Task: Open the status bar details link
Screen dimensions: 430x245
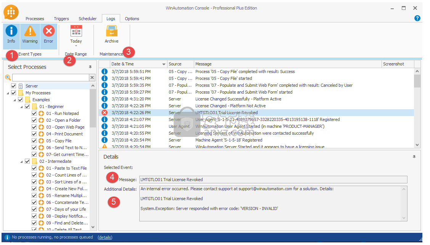Action: point(105,237)
